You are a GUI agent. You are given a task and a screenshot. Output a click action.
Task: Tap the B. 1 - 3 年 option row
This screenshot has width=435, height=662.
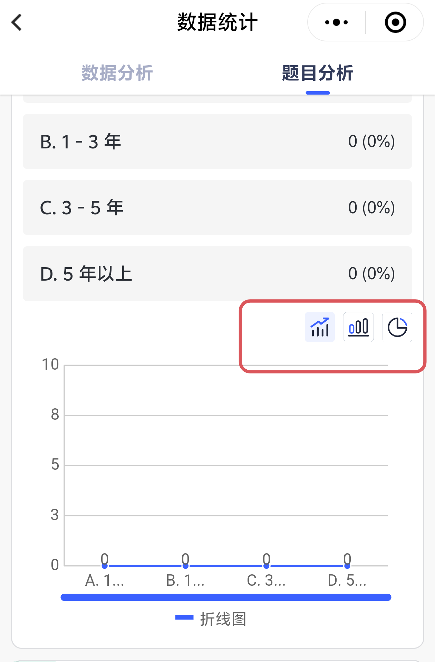click(217, 142)
